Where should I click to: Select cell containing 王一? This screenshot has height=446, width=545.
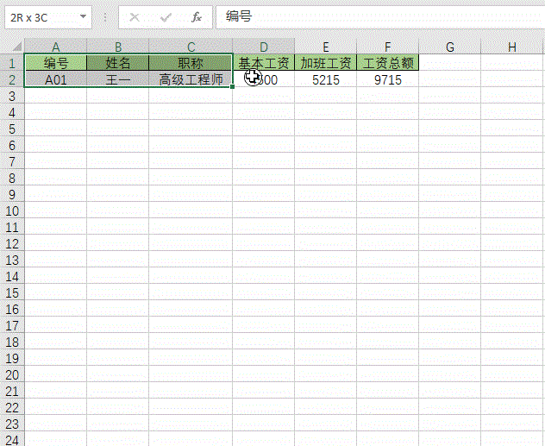[x=117, y=79]
